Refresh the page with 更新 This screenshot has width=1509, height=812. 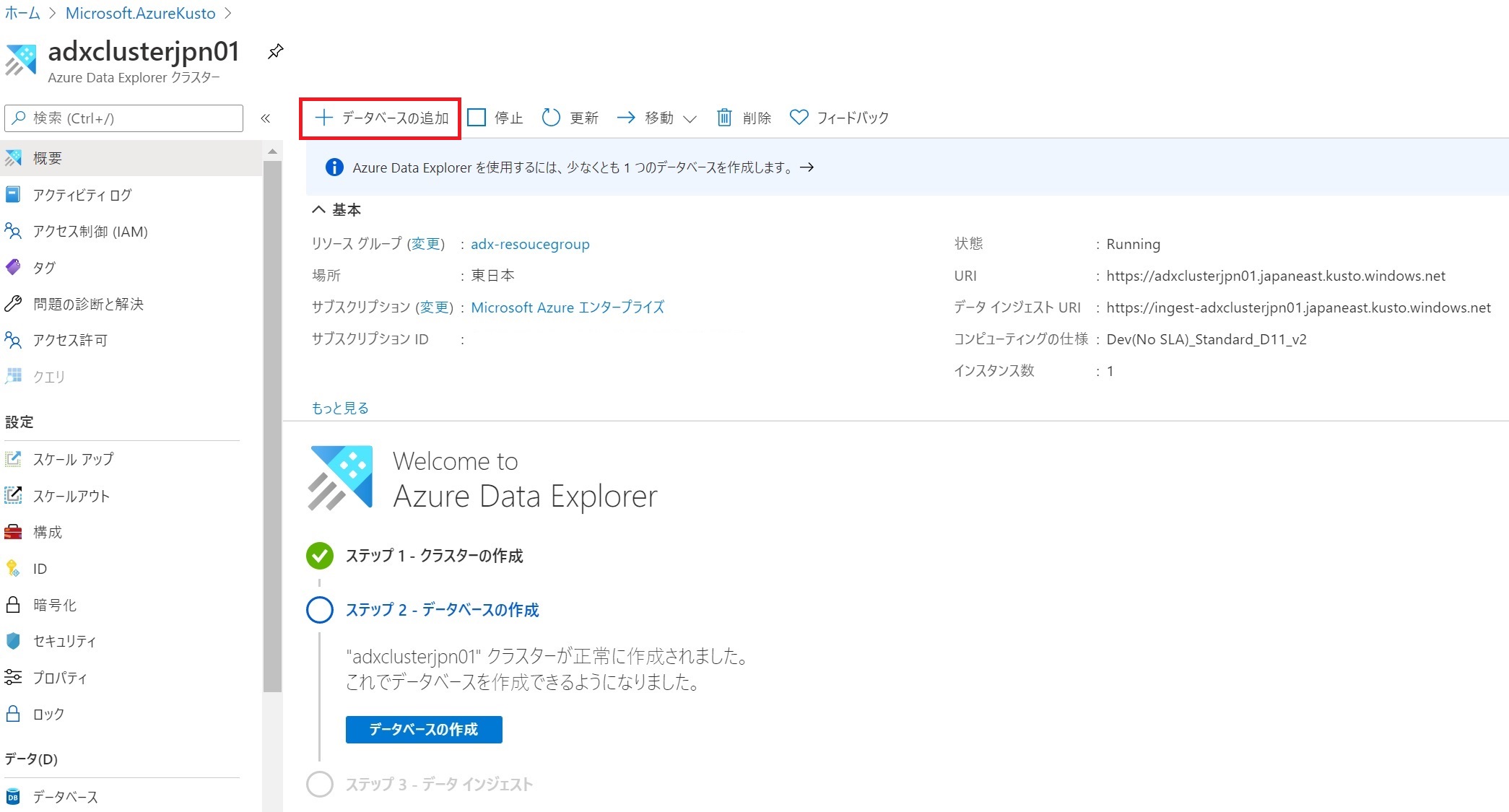(x=570, y=118)
